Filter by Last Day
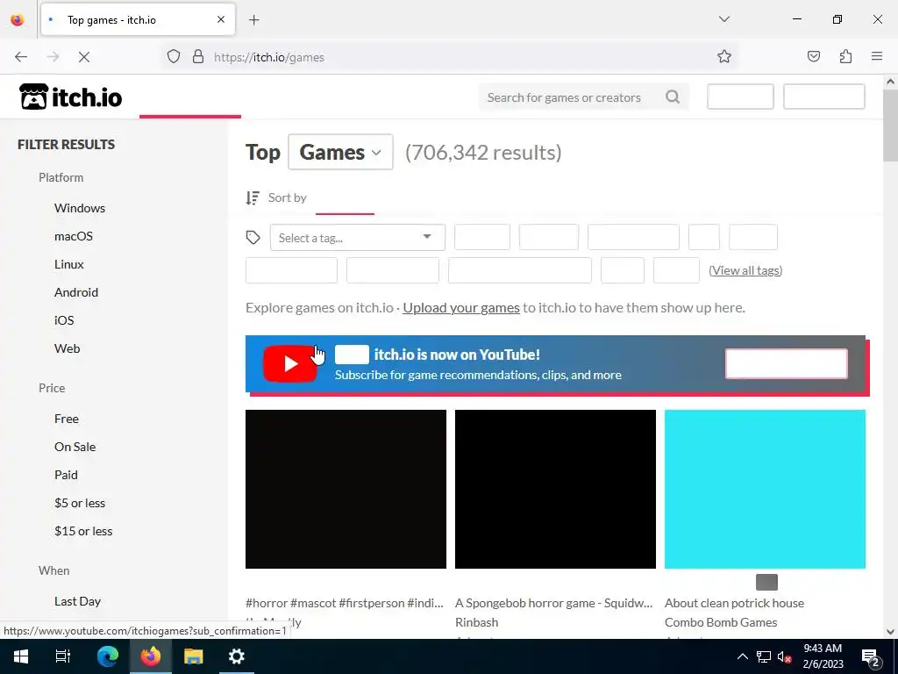 [x=77, y=601]
